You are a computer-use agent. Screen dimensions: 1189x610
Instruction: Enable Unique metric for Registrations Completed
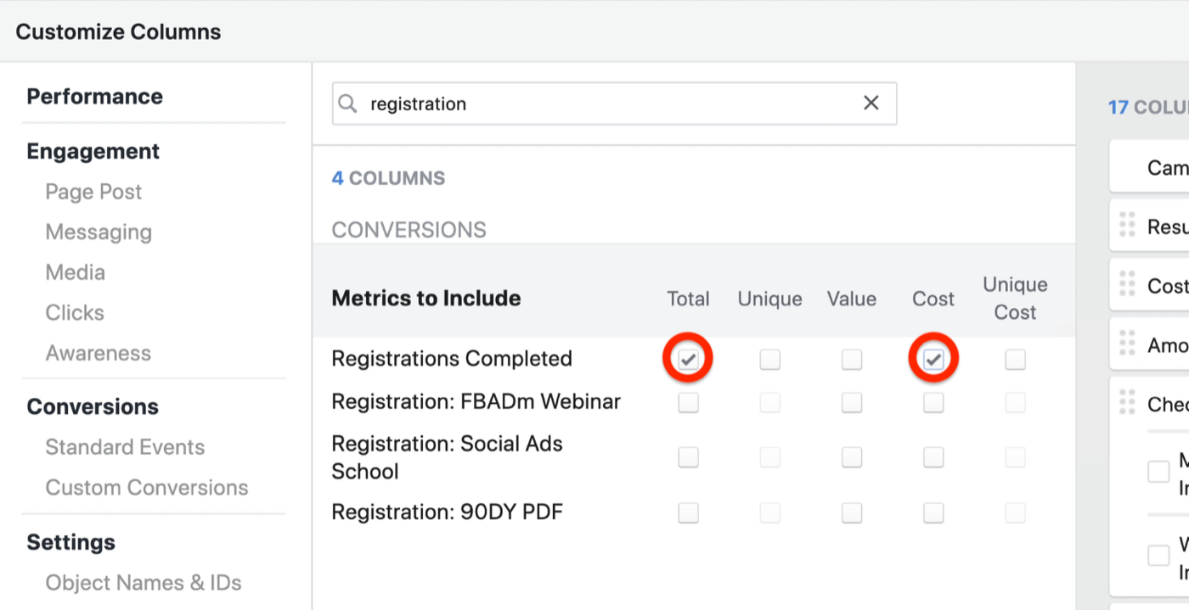[769, 359]
